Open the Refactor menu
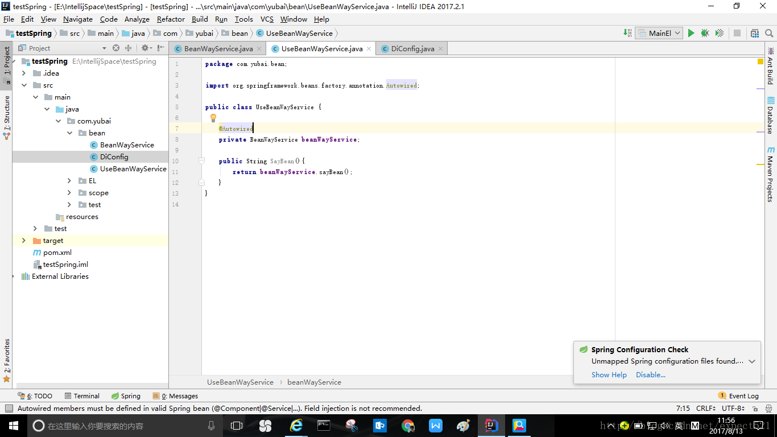Image resolution: width=777 pixels, height=437 pixels. pyautogui.click(x=171, y=19)
